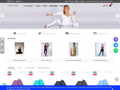Image resolution: width=120 pixels, height=90 pixels.
Task: Click the quality guarantee badge icon
Action: (15, 33)
